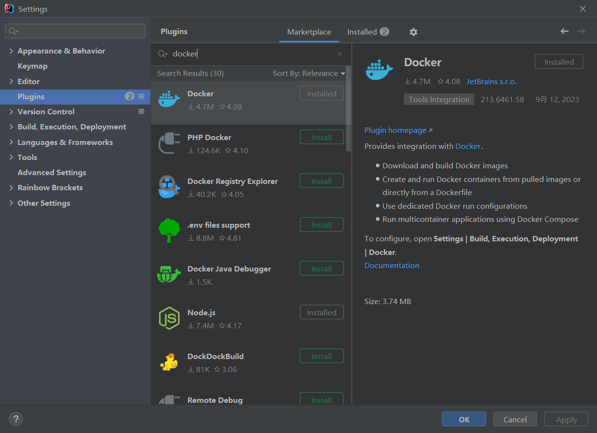Expand Languages & Frameworks node

(x=11, y=142)
